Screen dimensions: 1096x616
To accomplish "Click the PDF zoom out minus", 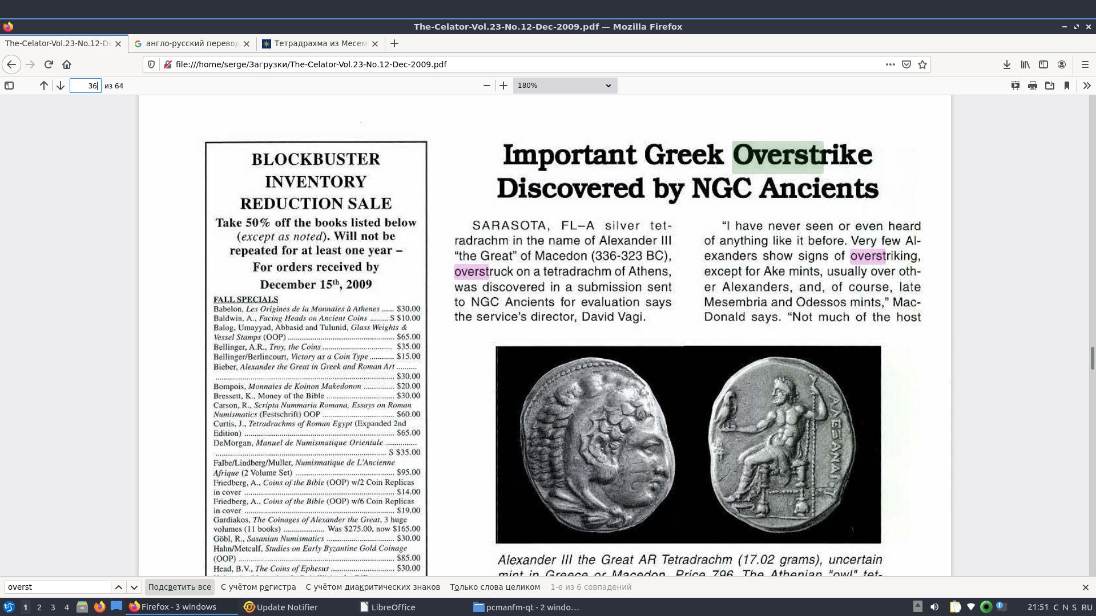I will point(486,86).
